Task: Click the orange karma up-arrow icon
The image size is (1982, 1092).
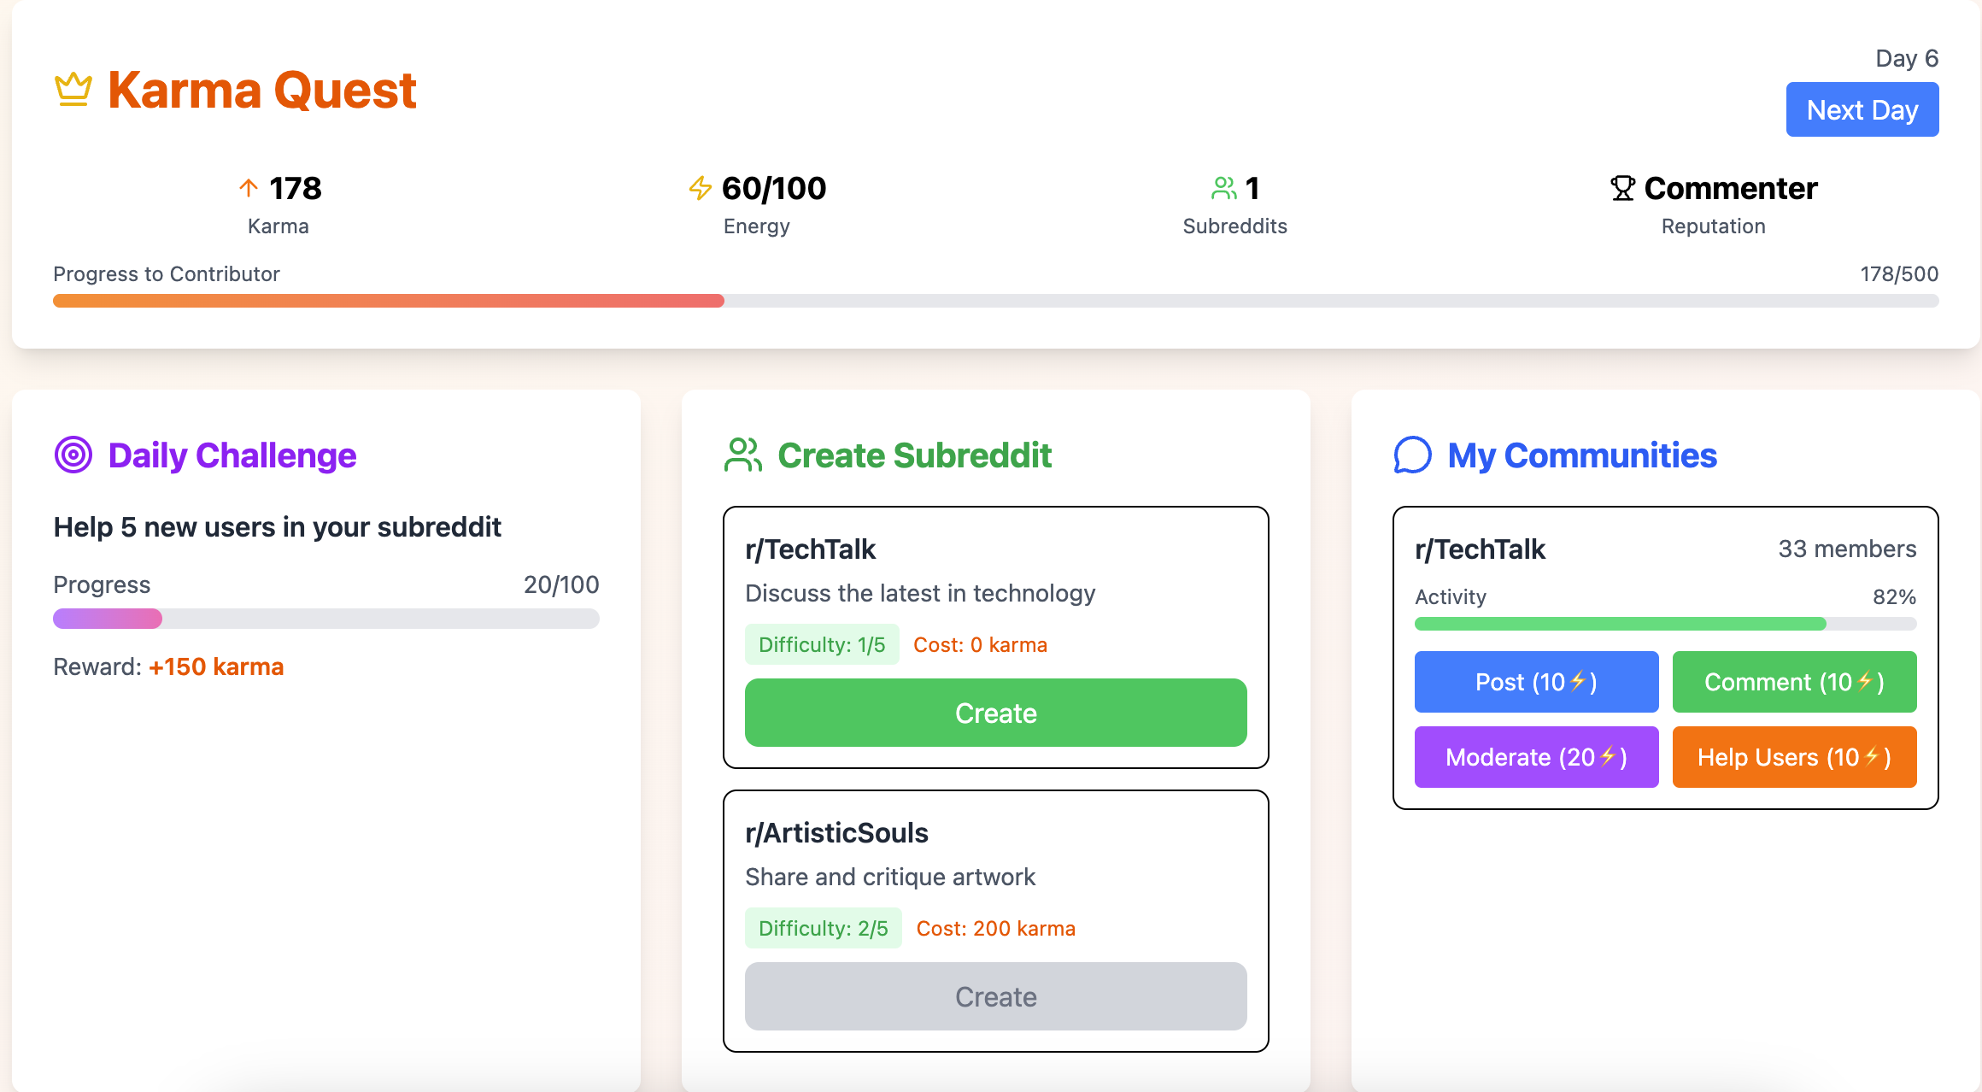Action: tap(249, 188)
